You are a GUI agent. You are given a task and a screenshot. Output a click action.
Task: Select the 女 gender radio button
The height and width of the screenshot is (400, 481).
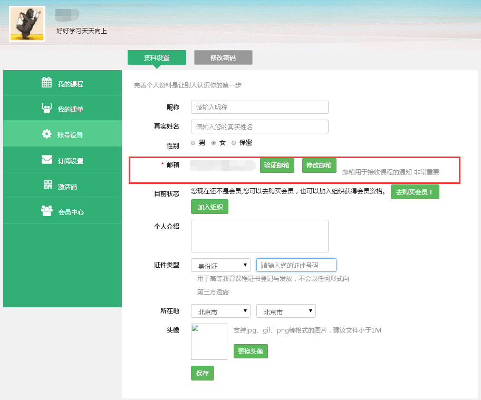pos(213,142)
